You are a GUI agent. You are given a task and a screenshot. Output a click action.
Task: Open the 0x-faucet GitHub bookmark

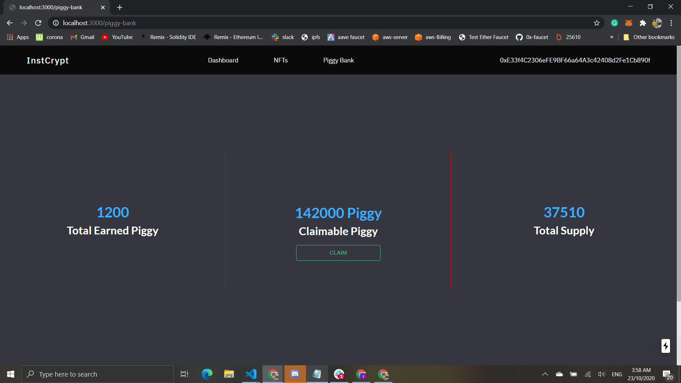pyautogui.click(x=532, y=37)
